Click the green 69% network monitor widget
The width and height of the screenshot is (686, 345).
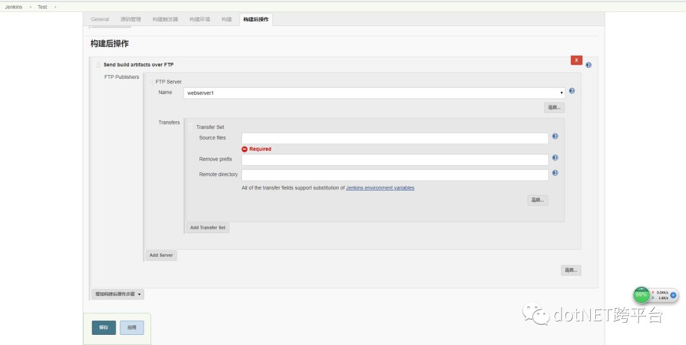click(642, 295)
